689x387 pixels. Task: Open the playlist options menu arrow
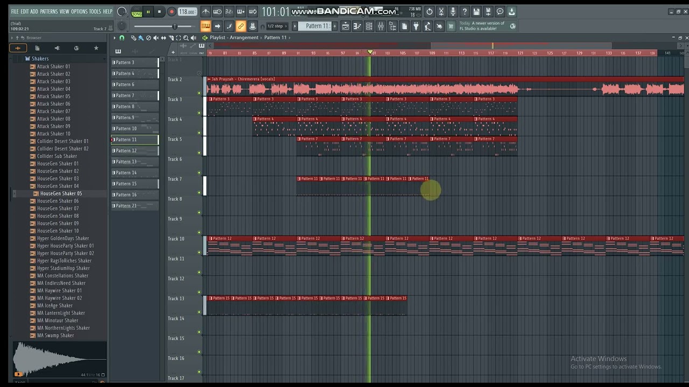point(115,38)
